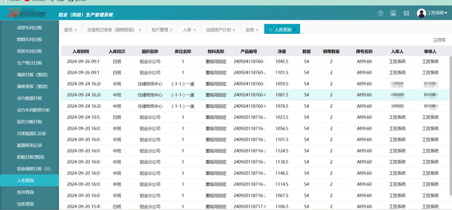The image size is (452, 210).
Task: Click the 入库人 column header
Action: click(x=397, y=51)
